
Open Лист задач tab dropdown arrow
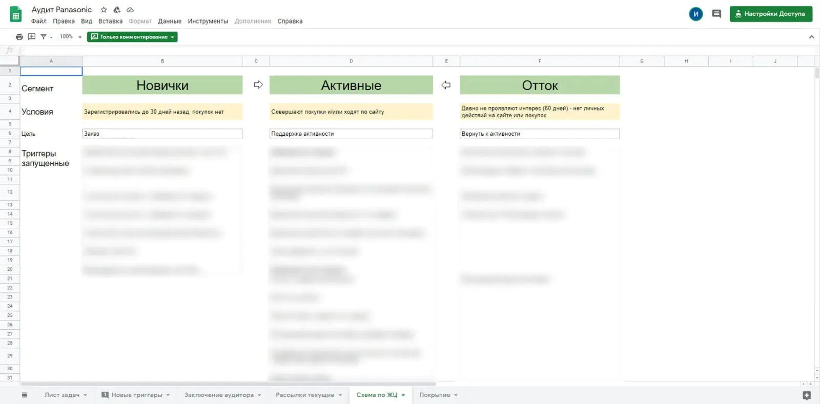86,395
